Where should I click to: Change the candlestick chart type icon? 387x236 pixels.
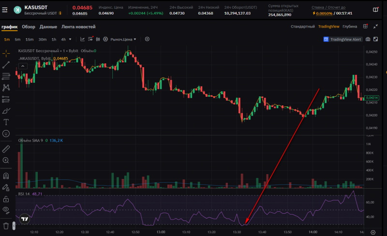click(98, 39)
